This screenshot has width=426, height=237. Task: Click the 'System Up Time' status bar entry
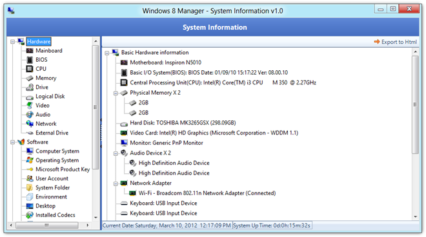tap(272, 225)
